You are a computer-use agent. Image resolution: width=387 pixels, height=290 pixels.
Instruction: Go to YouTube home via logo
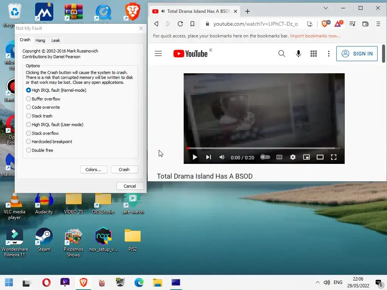pos(190,54)
